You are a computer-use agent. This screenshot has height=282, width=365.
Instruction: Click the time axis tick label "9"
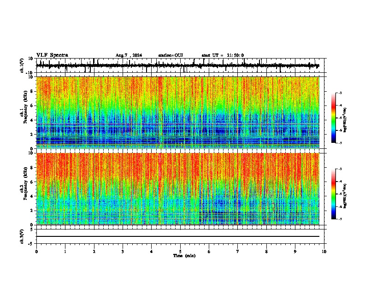click(x=295, y=252)
